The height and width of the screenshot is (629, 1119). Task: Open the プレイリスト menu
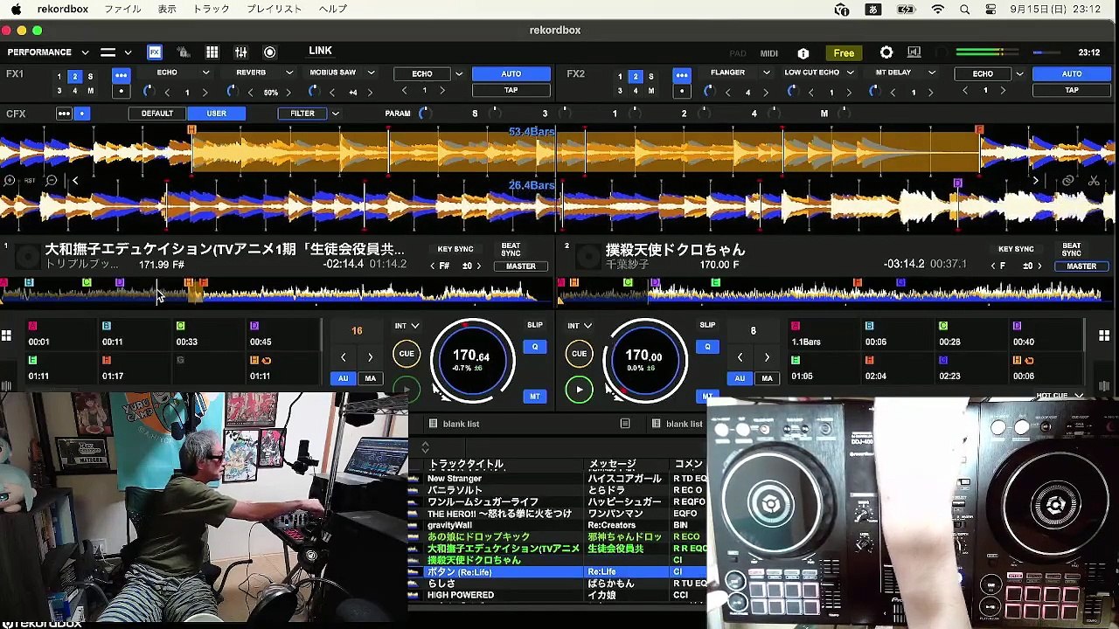click(274, 10)
